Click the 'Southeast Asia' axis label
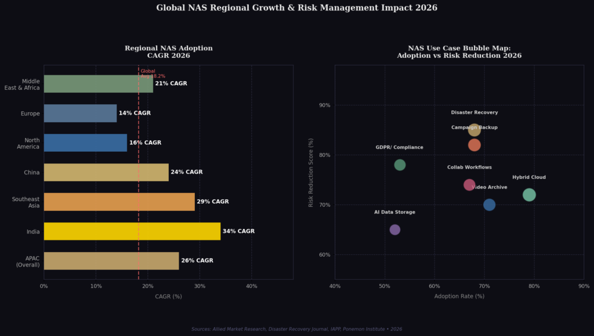 [26, 202]
